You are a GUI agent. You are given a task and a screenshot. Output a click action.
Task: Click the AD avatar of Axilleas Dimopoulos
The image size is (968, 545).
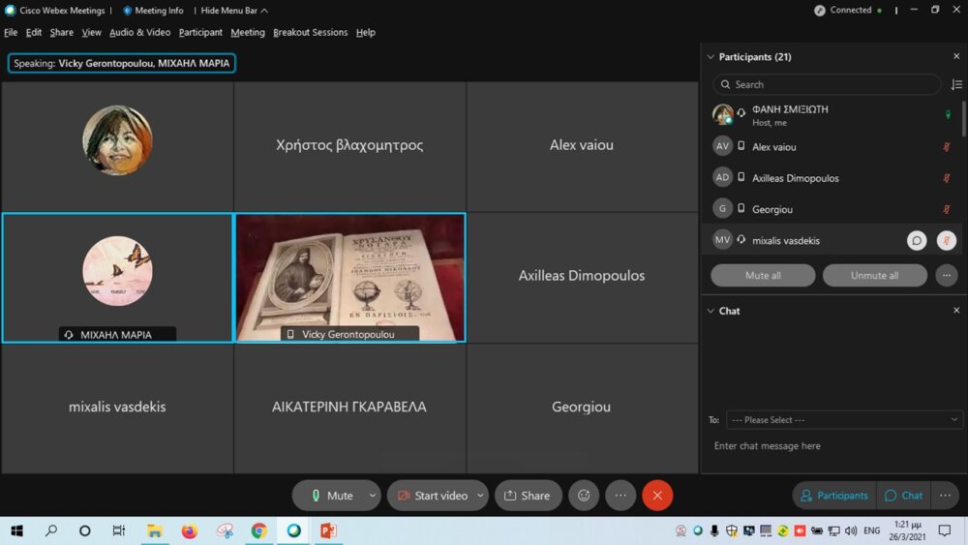(722, 177)
